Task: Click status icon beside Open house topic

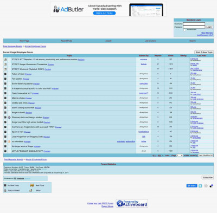Action: click(5, 93)
